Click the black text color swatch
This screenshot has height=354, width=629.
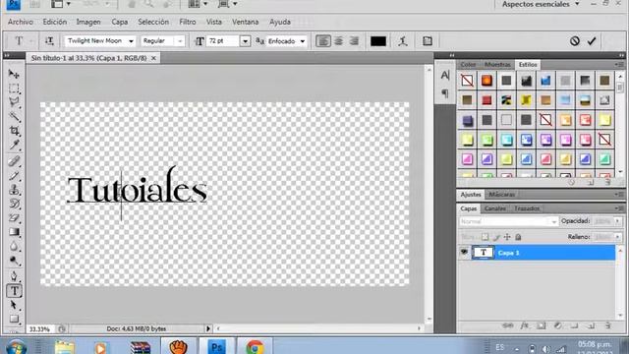[377, 41]
